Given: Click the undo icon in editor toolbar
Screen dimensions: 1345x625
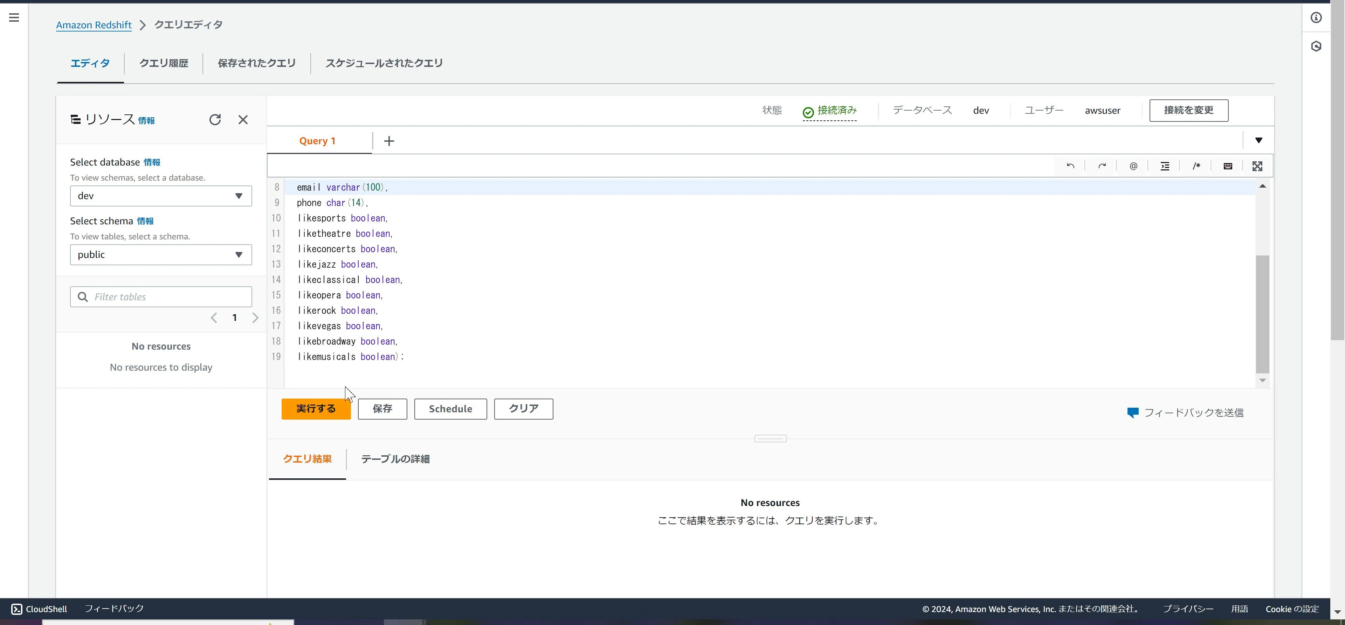Looking at the screenshot, I should 1070,166.
